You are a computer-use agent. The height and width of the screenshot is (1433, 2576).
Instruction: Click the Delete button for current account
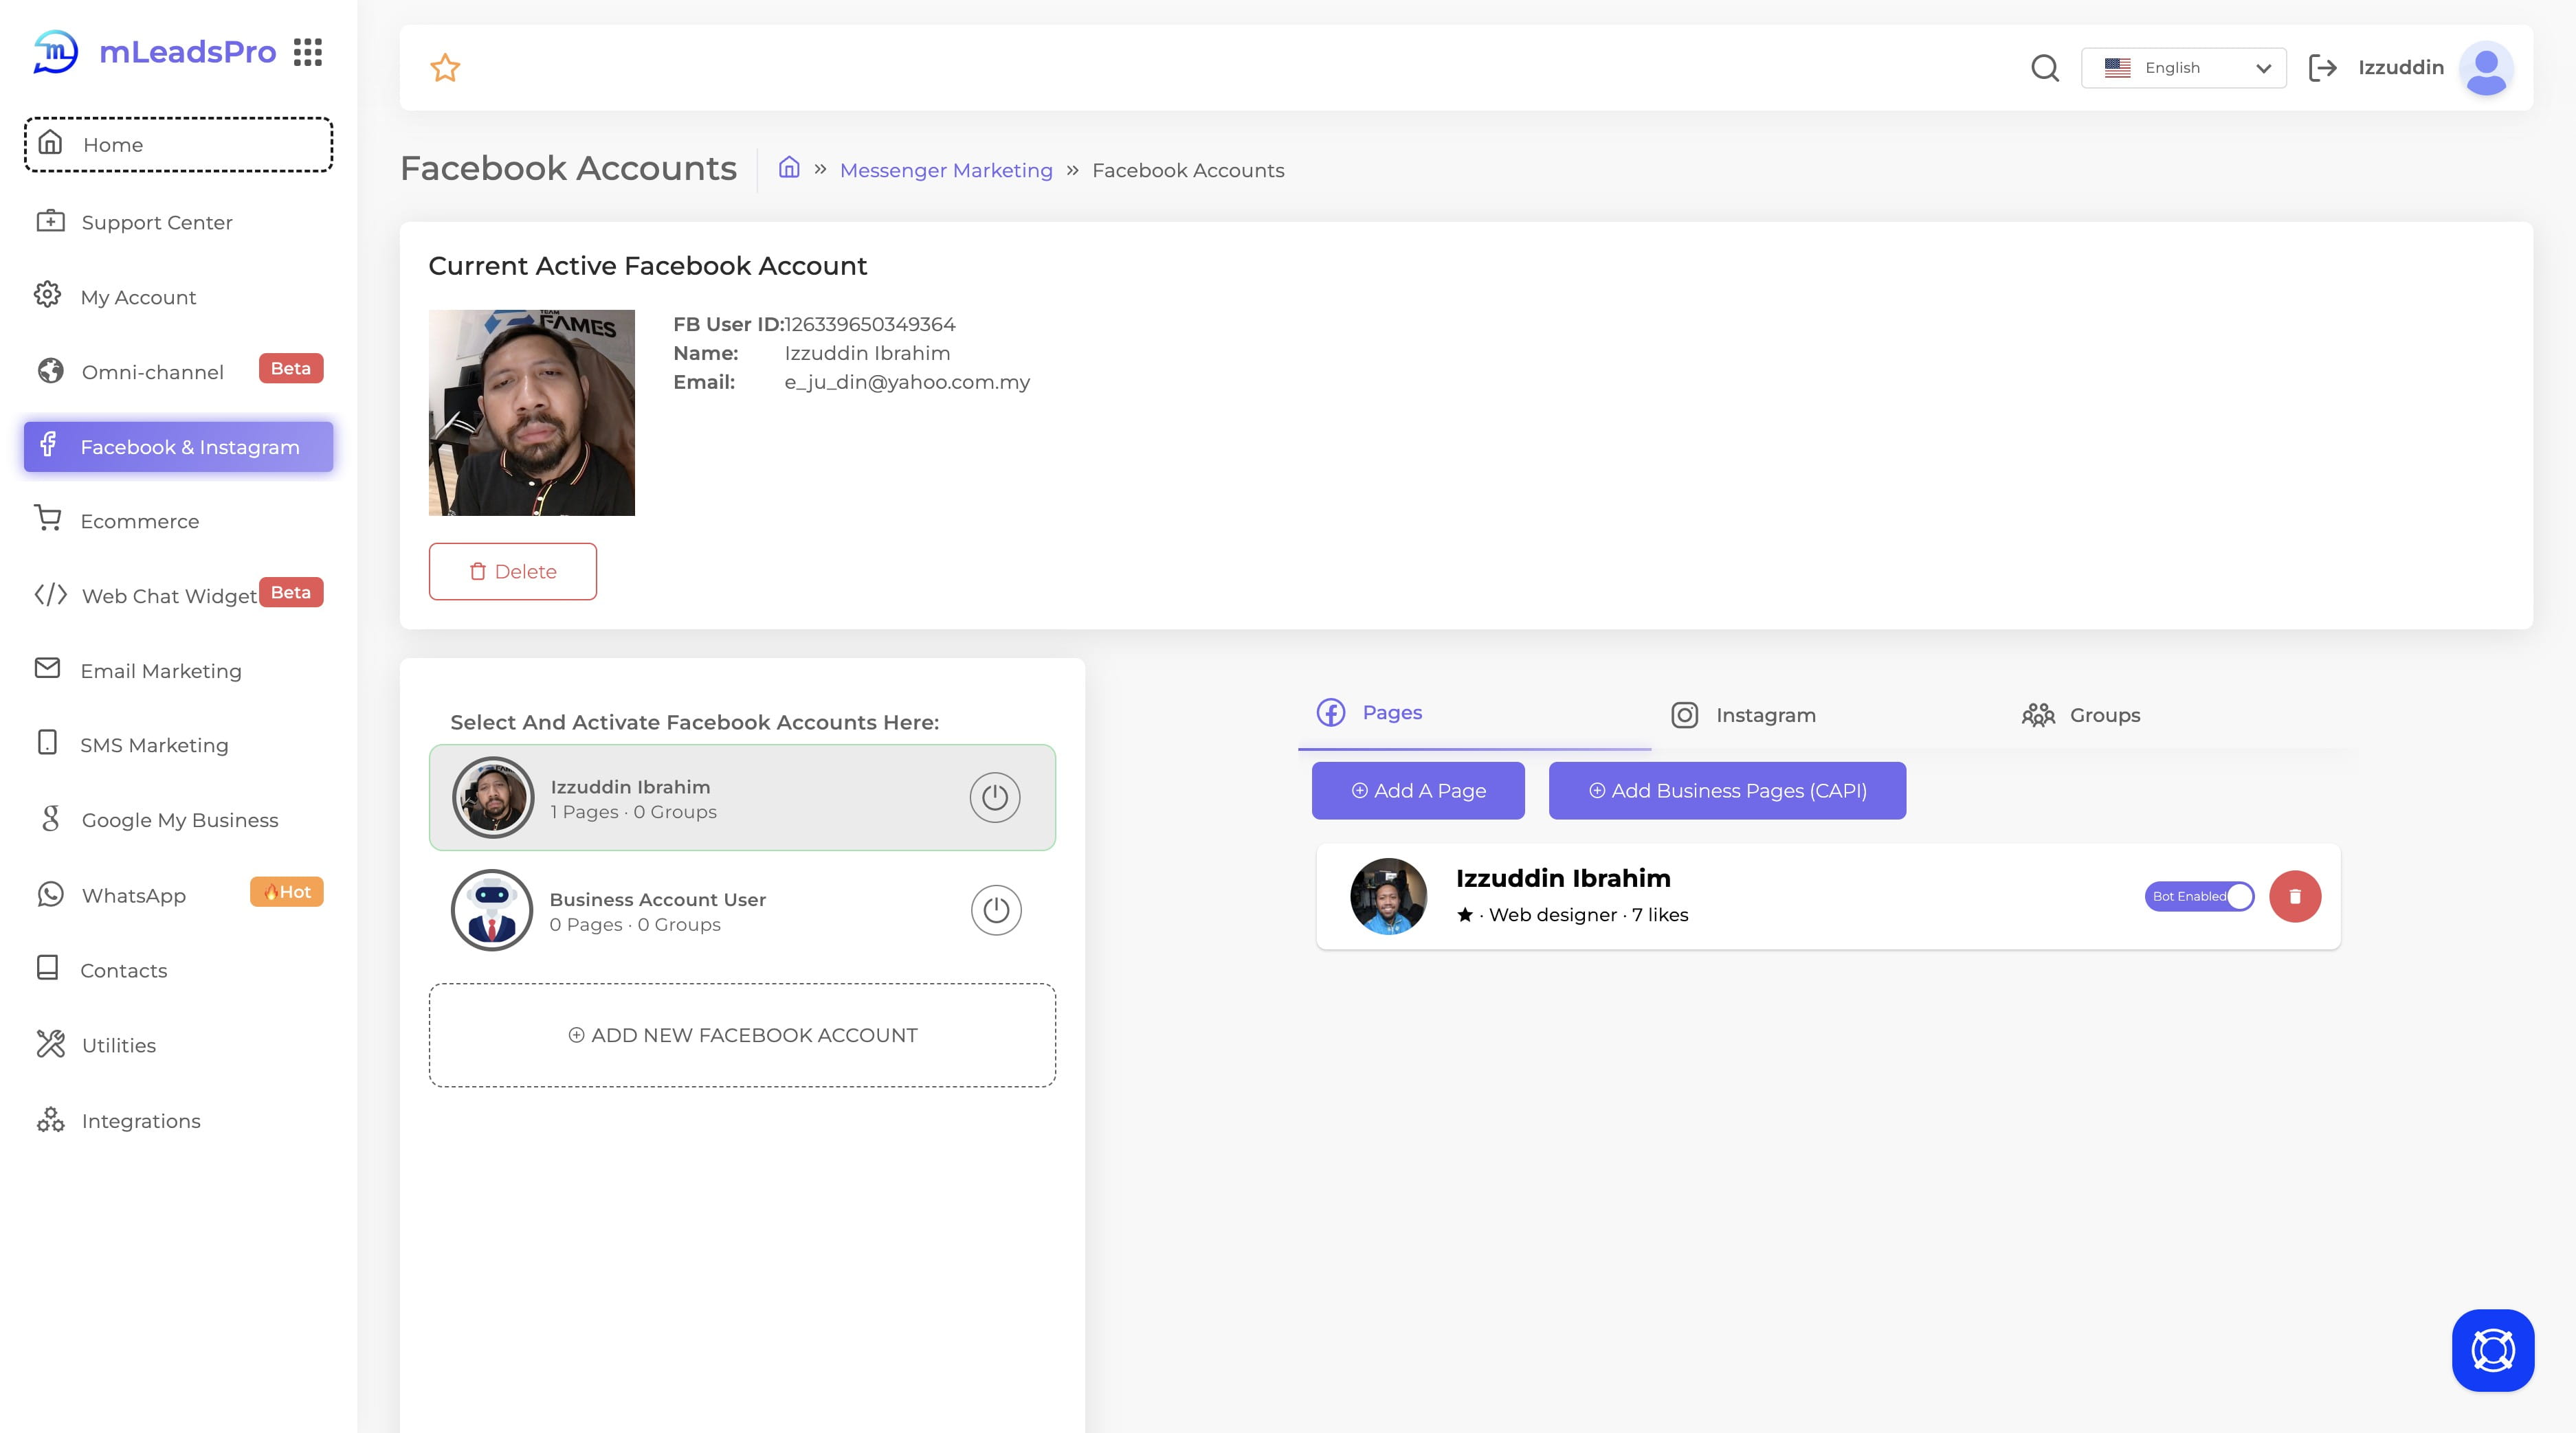[512, 570]
